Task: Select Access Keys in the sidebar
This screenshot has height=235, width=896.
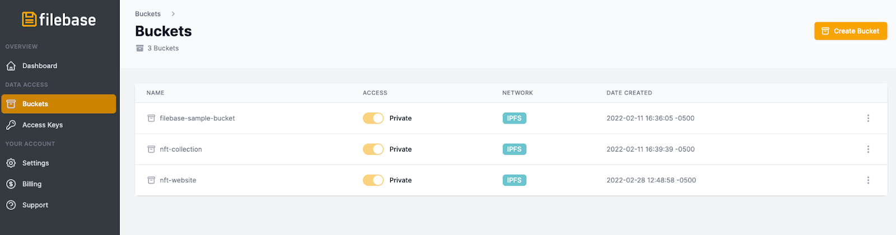Action: 59,125
